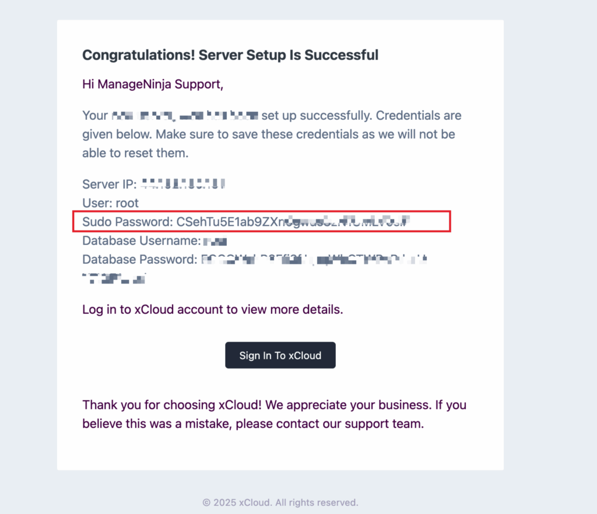Click the Database Username value

coord(215,241)
